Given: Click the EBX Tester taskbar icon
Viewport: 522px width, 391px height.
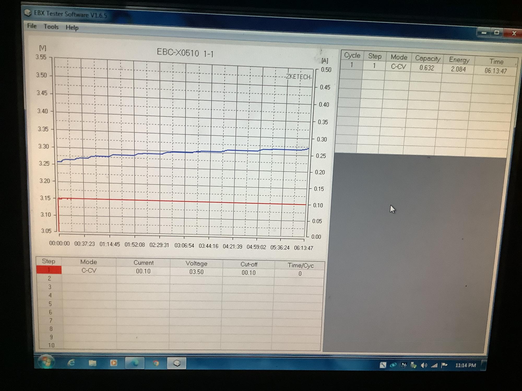Looking at the screenshot, I should (177, 363).
